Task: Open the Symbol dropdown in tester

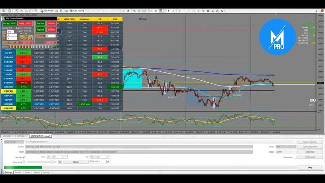Action: tap(139, 147)
